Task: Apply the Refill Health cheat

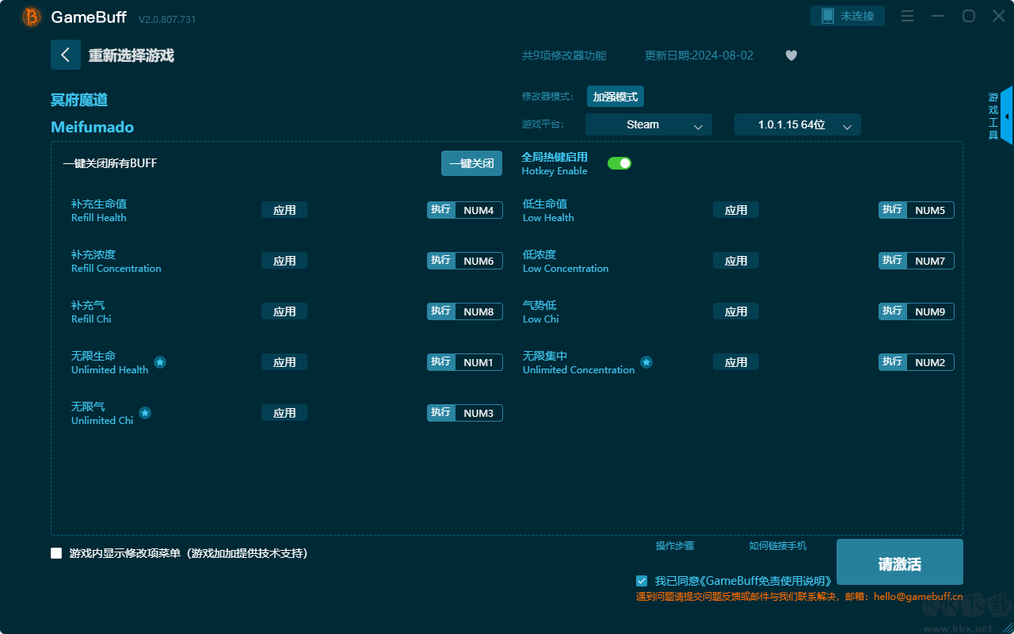Action: [284, 210]
